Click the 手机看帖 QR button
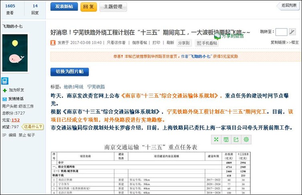 click(207, 43)
